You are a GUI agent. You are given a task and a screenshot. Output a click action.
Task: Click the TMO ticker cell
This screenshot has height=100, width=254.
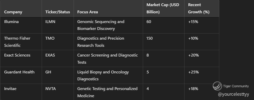(50, 38)
